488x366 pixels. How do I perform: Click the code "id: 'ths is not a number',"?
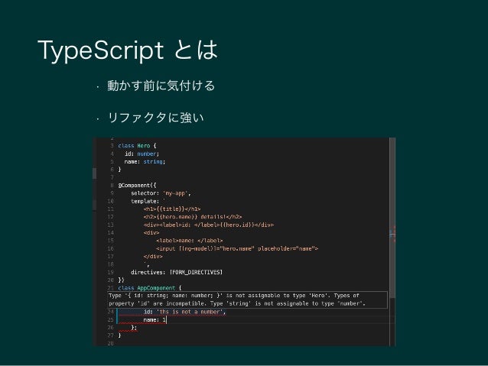coord(184,312)
